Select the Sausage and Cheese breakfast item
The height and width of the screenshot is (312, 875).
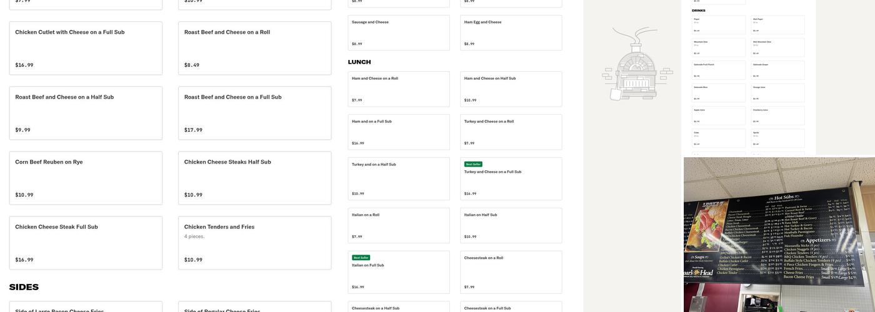coord(399,32)
